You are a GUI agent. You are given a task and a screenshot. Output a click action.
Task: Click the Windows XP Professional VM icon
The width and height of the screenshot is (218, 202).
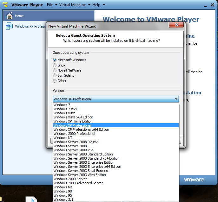click(9, 26)
